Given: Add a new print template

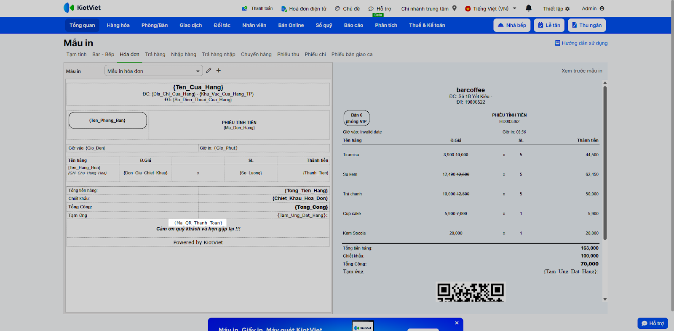Looking at the screenshot, I should (219, 71).
